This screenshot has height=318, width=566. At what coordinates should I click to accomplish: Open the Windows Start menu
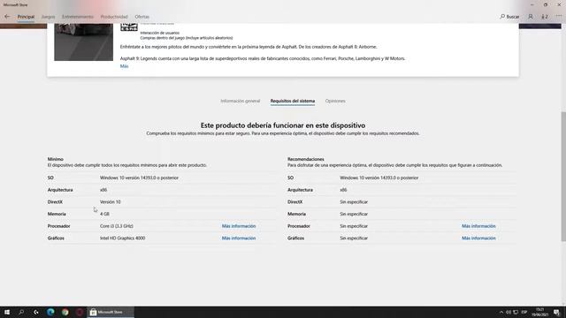pos(7,312)
